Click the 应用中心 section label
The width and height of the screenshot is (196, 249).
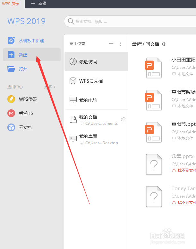coord(15,87)
